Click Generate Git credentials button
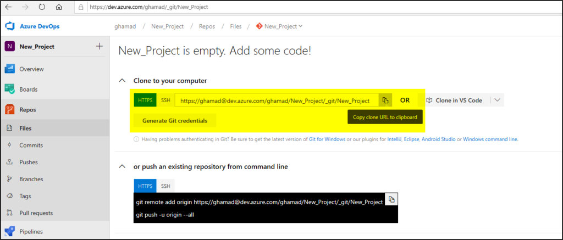The height and width of the screenshot is (240, 563). point(175,120)
